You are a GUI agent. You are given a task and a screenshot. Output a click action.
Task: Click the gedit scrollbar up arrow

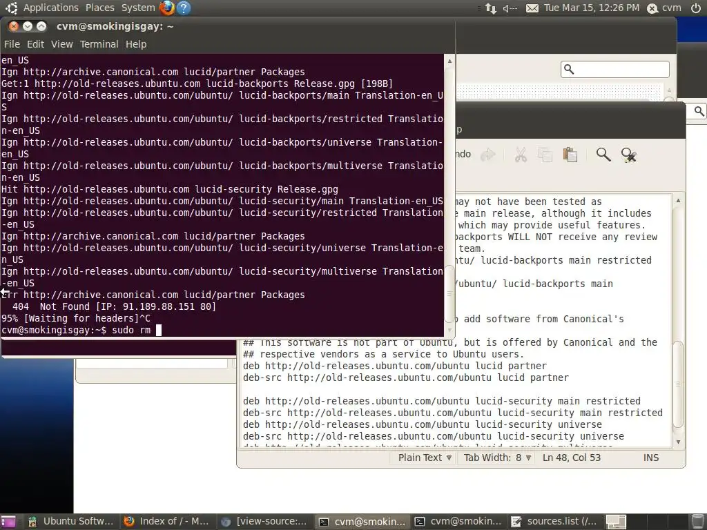(x=678, y=200)
